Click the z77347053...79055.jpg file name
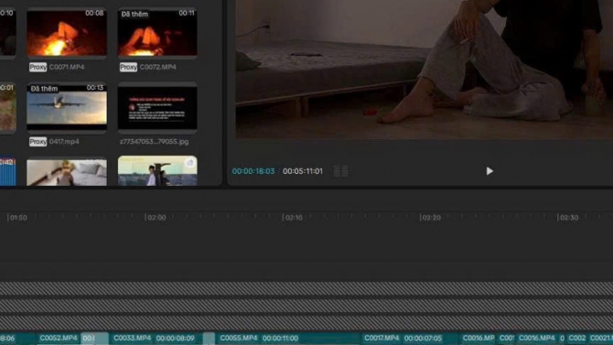Image resolution: width=613 pixels, height=345 pixels. click(154, 142)
